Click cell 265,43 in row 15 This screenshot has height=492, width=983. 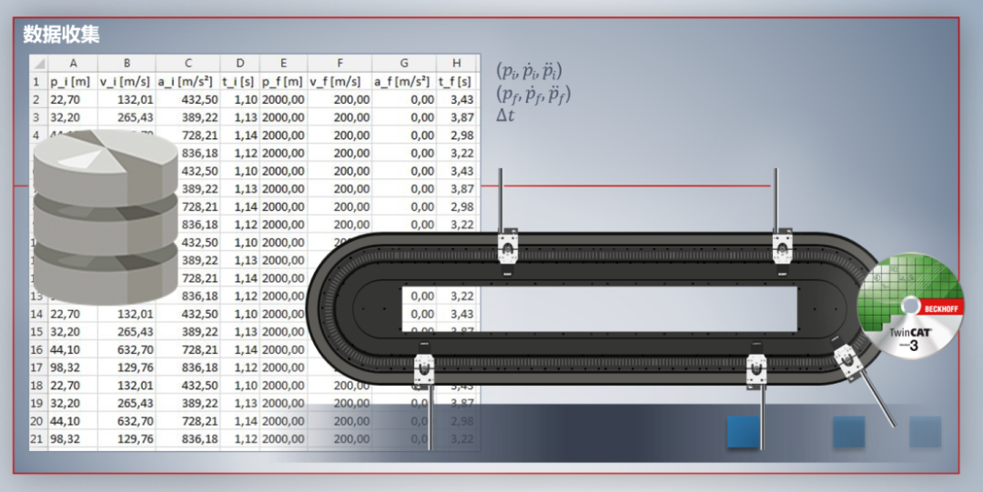(127, 332)
